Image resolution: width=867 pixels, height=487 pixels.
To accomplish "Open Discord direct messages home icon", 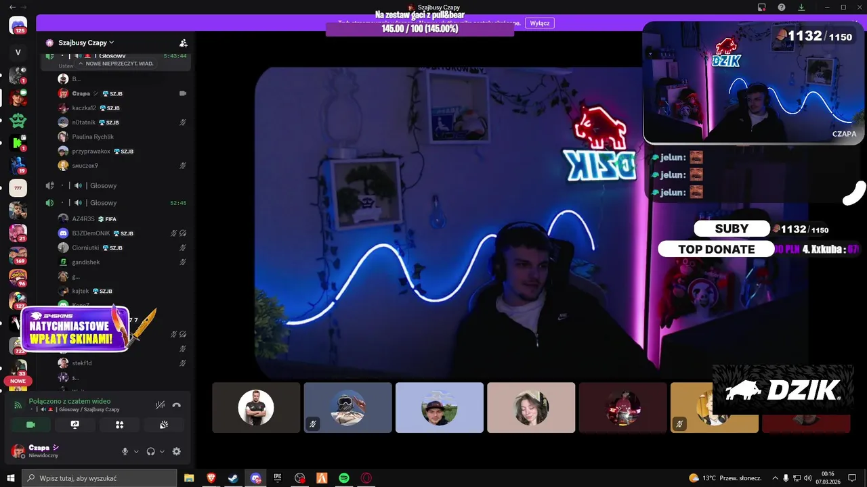I will 18,26.
